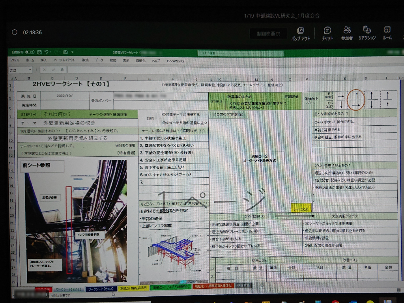
Task: Click the circled value pattern arrows cell
Action: click(356, 100)
